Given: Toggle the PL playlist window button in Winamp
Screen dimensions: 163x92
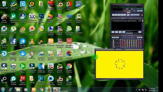Looking at the screenshot, I should (141, 11).
